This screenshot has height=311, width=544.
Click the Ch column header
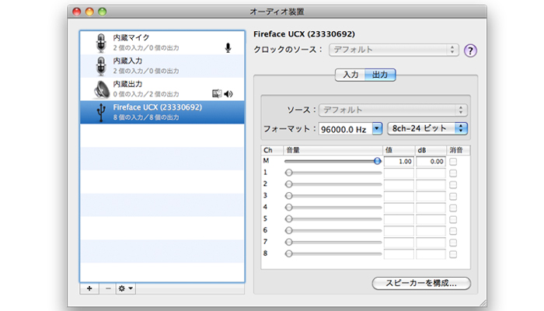click(272, 150)
